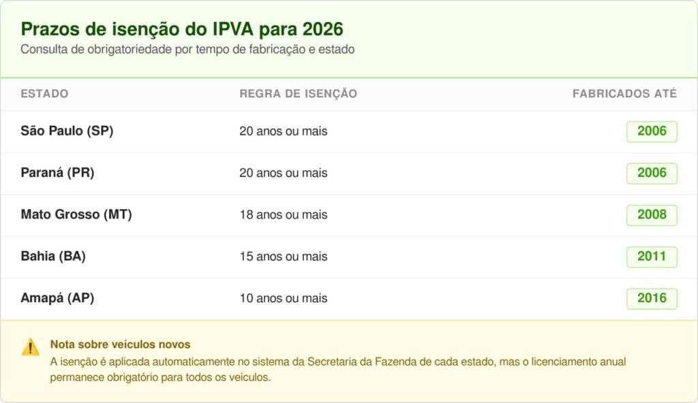698x403 pixels.
Task: Click the REGRA DE ISENÇÃO column header
Action: pos(298,94)
